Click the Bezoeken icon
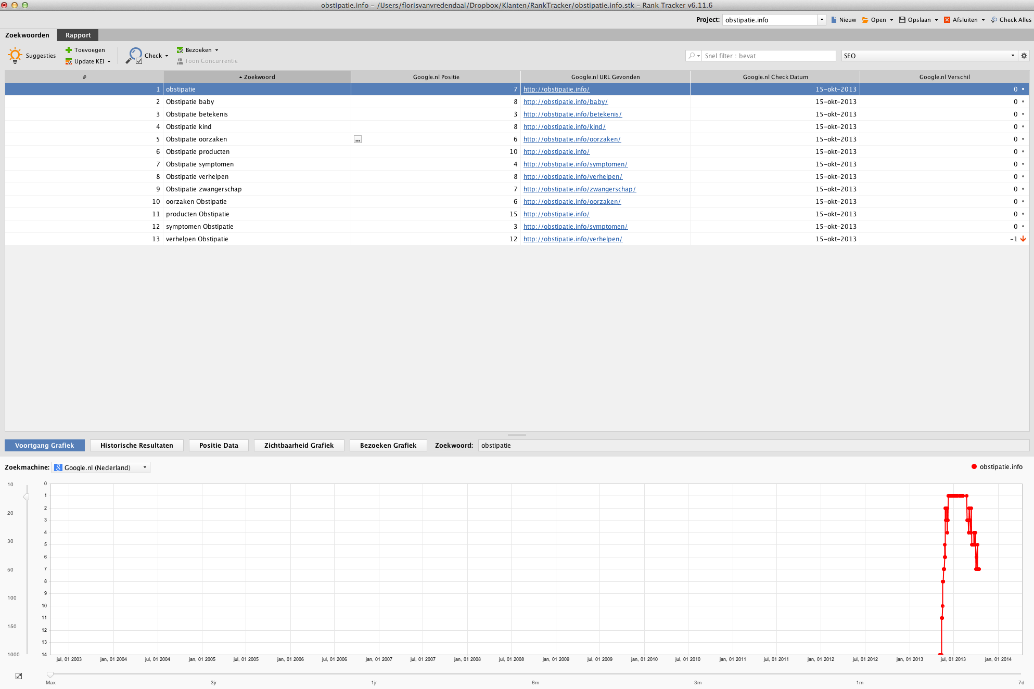 click(180, 50)
